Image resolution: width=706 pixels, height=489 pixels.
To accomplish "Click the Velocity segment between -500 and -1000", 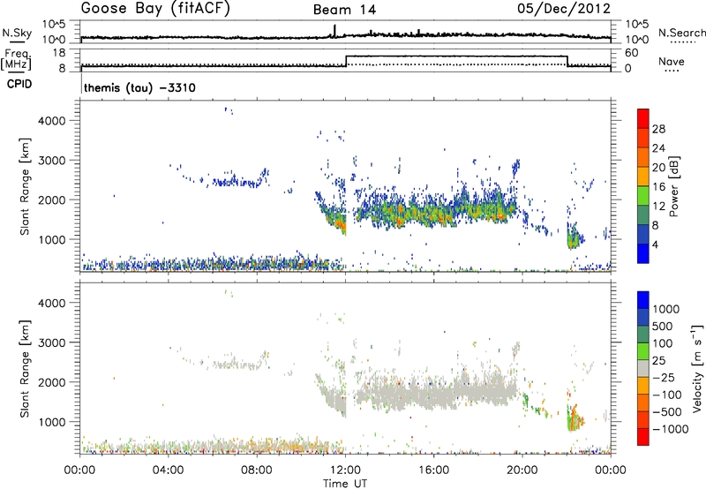I will click(x=643, y=420).
